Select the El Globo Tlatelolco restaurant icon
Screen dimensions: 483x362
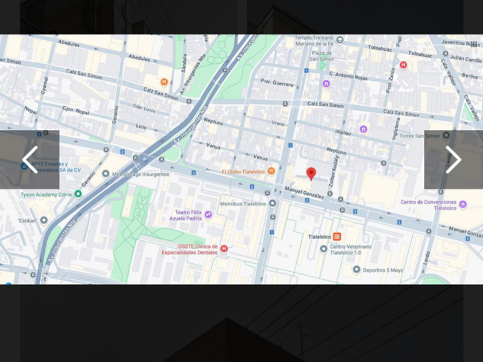(x=271, y=171)
